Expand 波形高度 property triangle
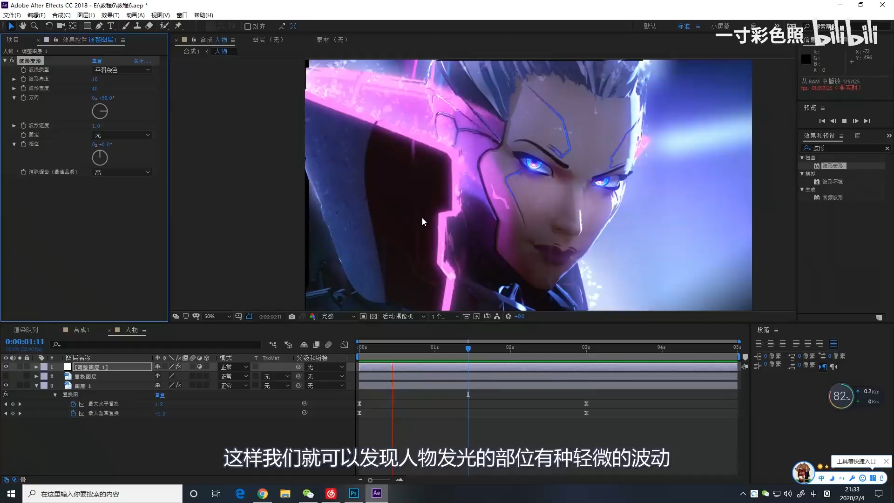Image resolution: width=894 pixels, height=503 pixels. tap(14, 79)
